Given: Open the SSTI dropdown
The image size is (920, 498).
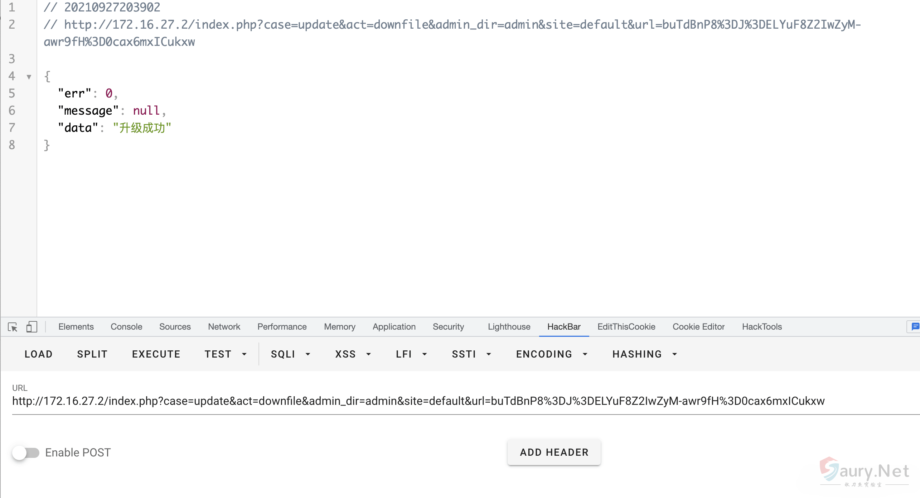Looking at the screenshot, I should [471, 354].
